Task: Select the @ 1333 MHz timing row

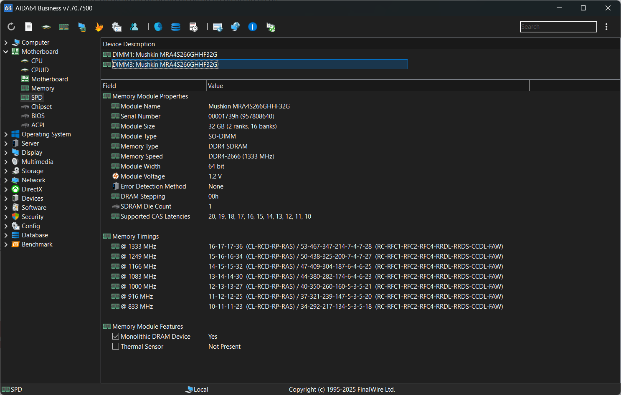Action: click(316, 246)
